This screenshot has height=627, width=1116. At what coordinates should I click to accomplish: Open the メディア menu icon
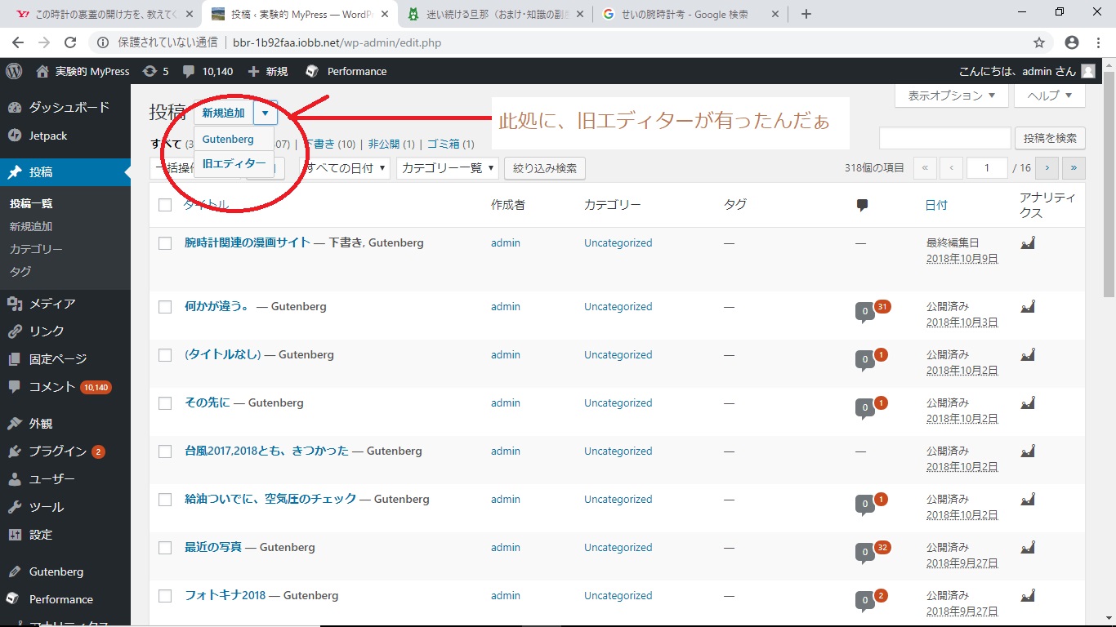coord(15,304)
